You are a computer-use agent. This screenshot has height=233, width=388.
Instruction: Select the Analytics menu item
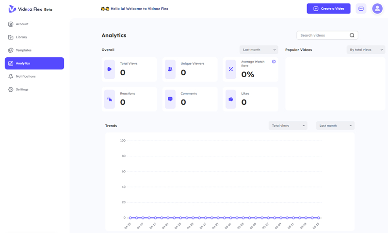coord(34,64)
